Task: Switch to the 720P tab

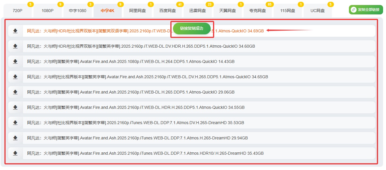Action: pyautogui.click(x=17, y=11)
